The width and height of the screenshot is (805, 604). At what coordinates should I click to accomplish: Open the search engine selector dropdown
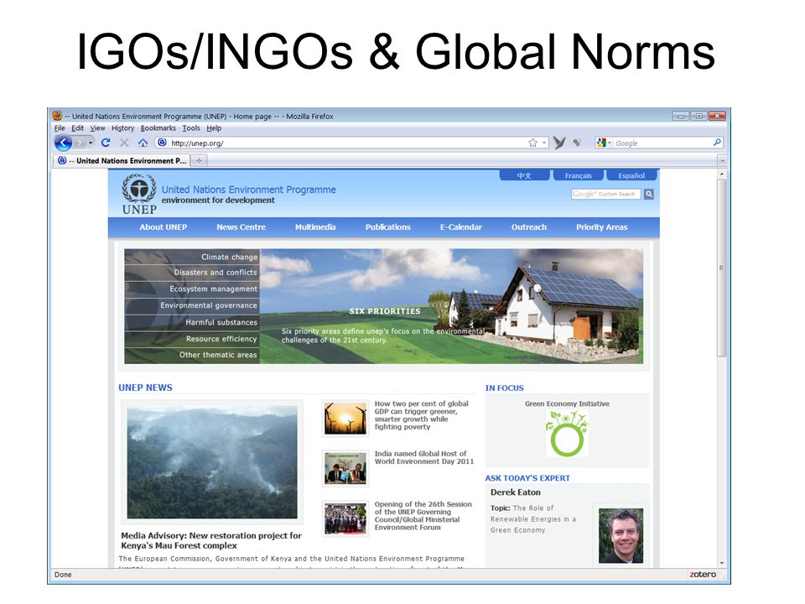[610, 143]
